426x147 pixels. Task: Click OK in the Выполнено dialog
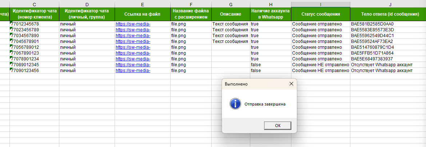(278, 125)
